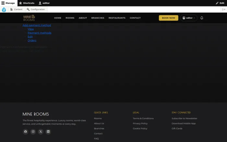Open the footer Branches link
This screenshot has width=227, height=142.
(x=99, y=128)
